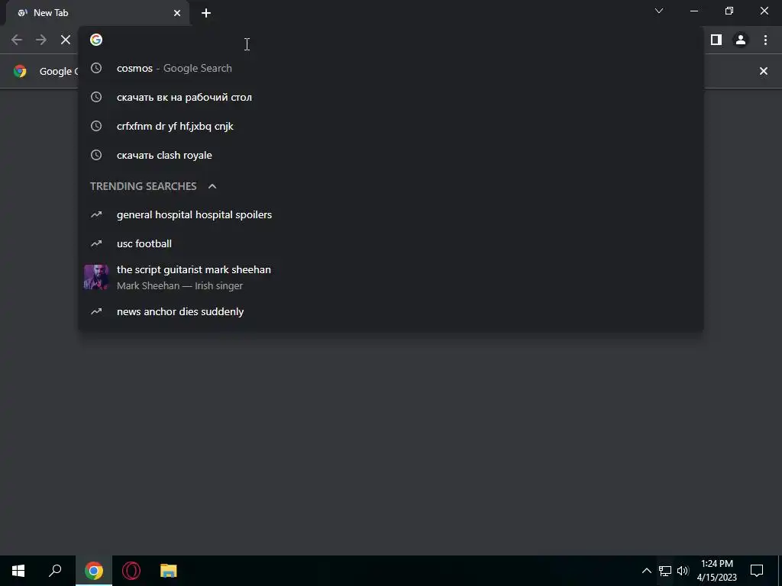This screenshot has width=782, height=586.
Task: Switch to the New Tab tab
Action: pyautogui.click(x=97, y=13)
